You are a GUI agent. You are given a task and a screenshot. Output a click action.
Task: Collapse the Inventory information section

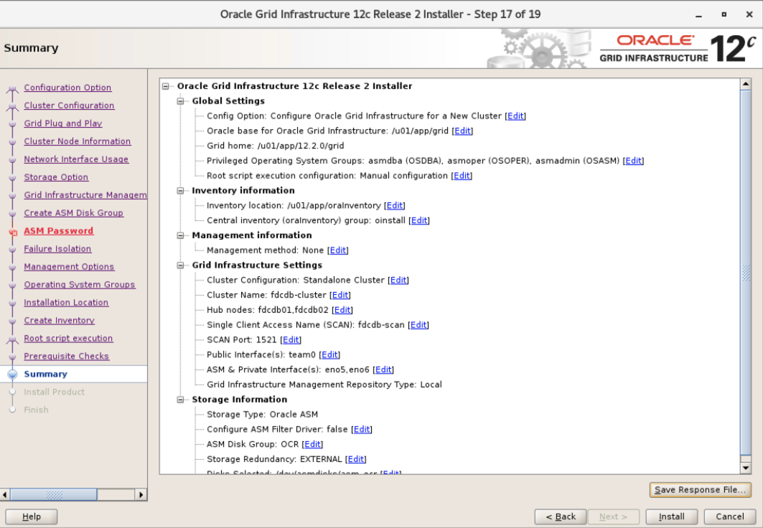181,191
